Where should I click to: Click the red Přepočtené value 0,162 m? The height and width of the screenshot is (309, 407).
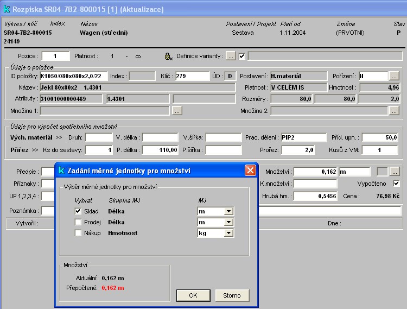tap(113, 288)
